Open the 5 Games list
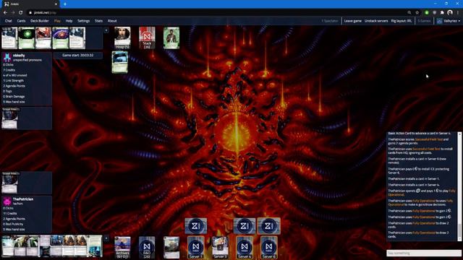Viewport: 463px width, 260px height. coord(424,21)
